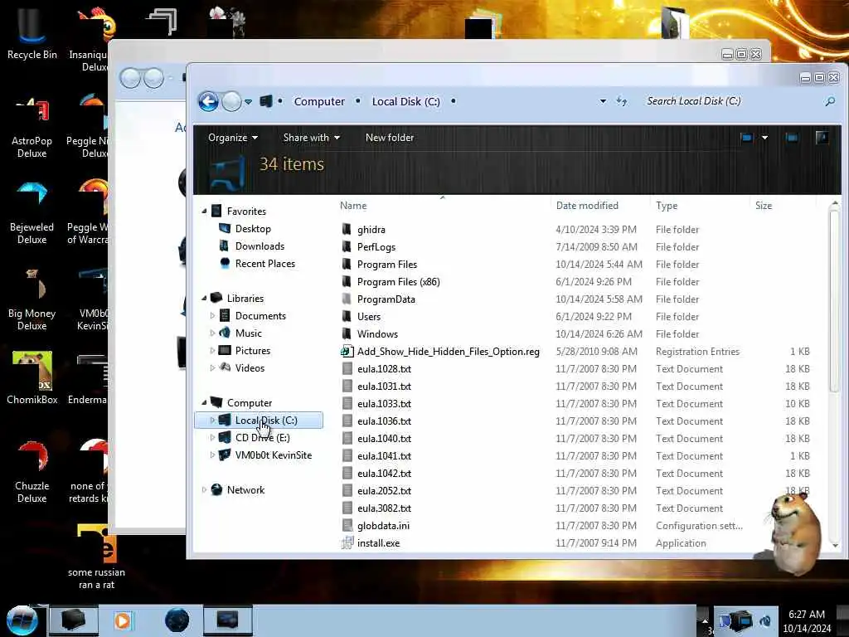Open the address bar history dropdown arrow

tap(603, 101)
